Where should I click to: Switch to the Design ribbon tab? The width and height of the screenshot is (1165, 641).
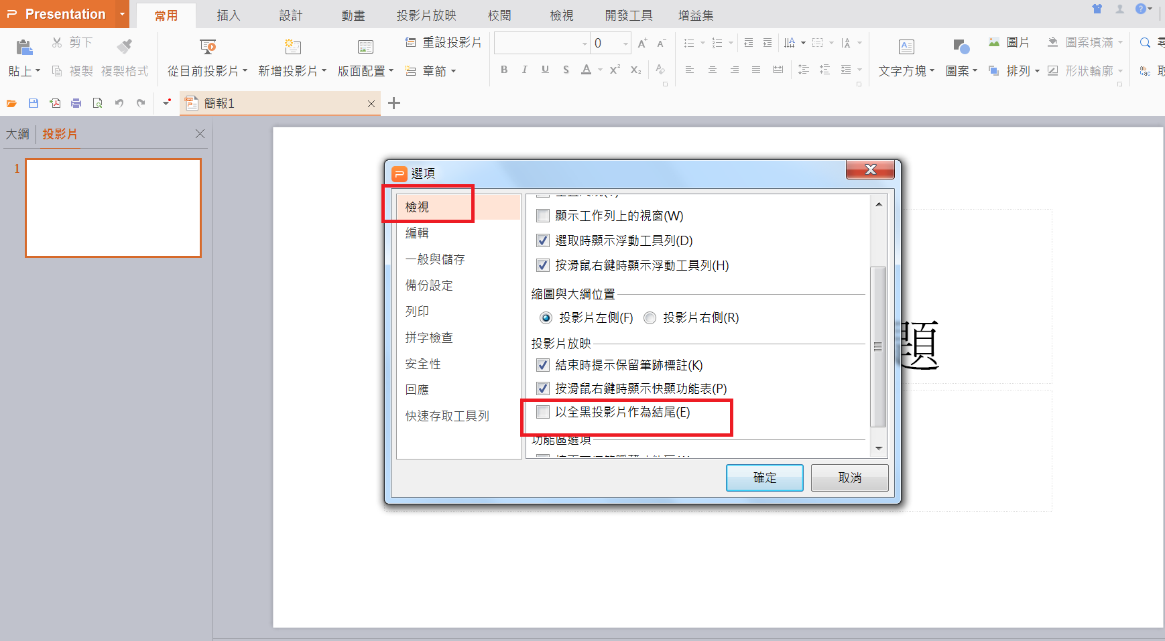point(291,15)
